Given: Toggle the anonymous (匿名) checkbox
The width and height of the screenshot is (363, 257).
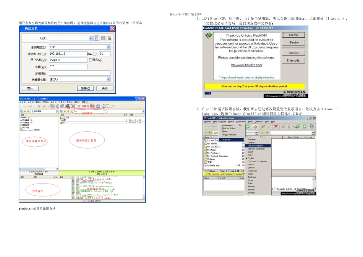Looking at the screenshot, I should click(x=91, y=60).
